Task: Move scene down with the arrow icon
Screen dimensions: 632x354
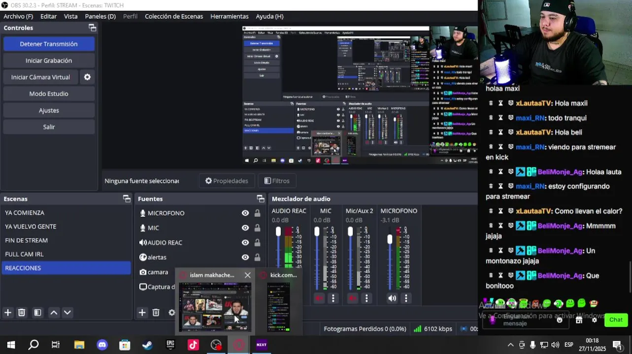Action: point(67,313)
